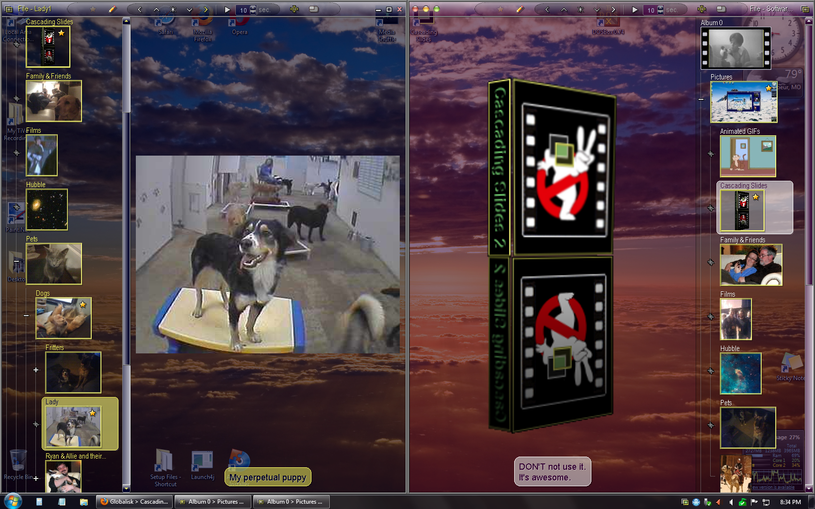Collapse the Dogs tree node
This screenshot has height=509, width=815.
click(26, 316)
